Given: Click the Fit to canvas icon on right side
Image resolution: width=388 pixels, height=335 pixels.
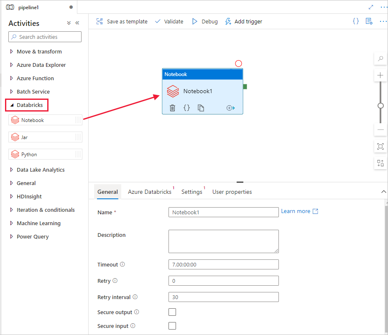Looking at the screenshot, I should coord(380,147).
